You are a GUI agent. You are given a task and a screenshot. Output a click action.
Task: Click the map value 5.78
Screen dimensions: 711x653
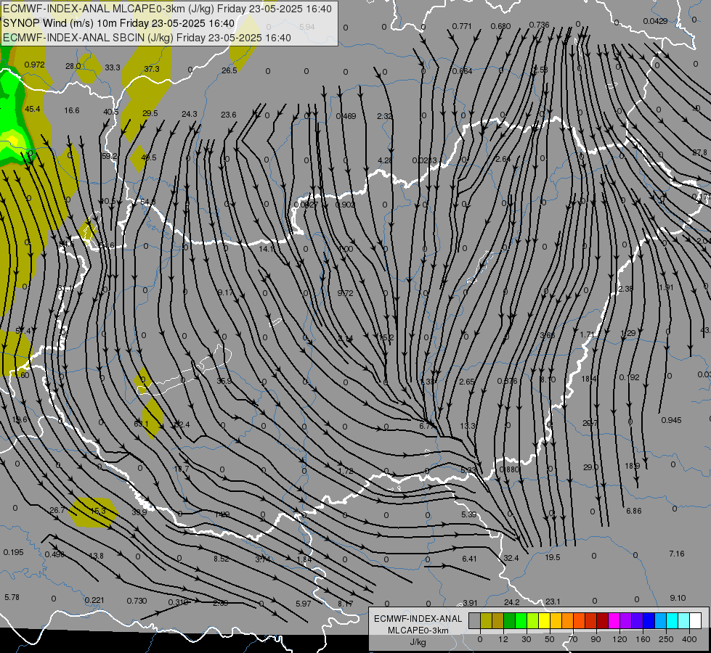[12, 597]
